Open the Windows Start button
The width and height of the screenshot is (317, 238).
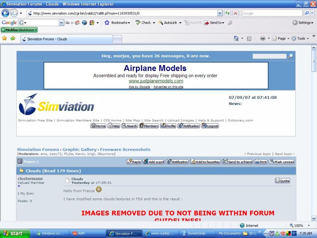15,233
